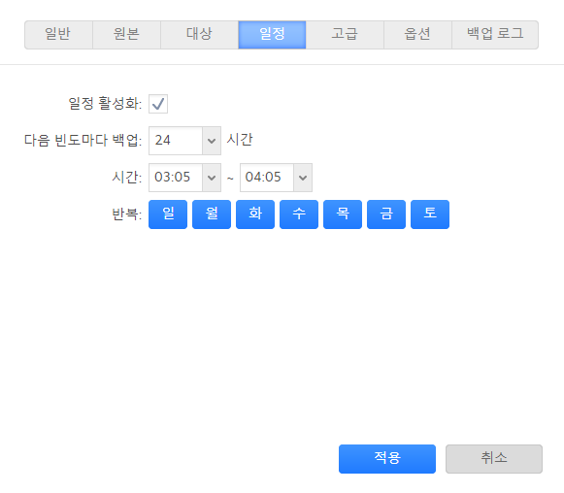Switch to the 일반 tab
Screen dimensions: 564x493
[x=58, y=35]
